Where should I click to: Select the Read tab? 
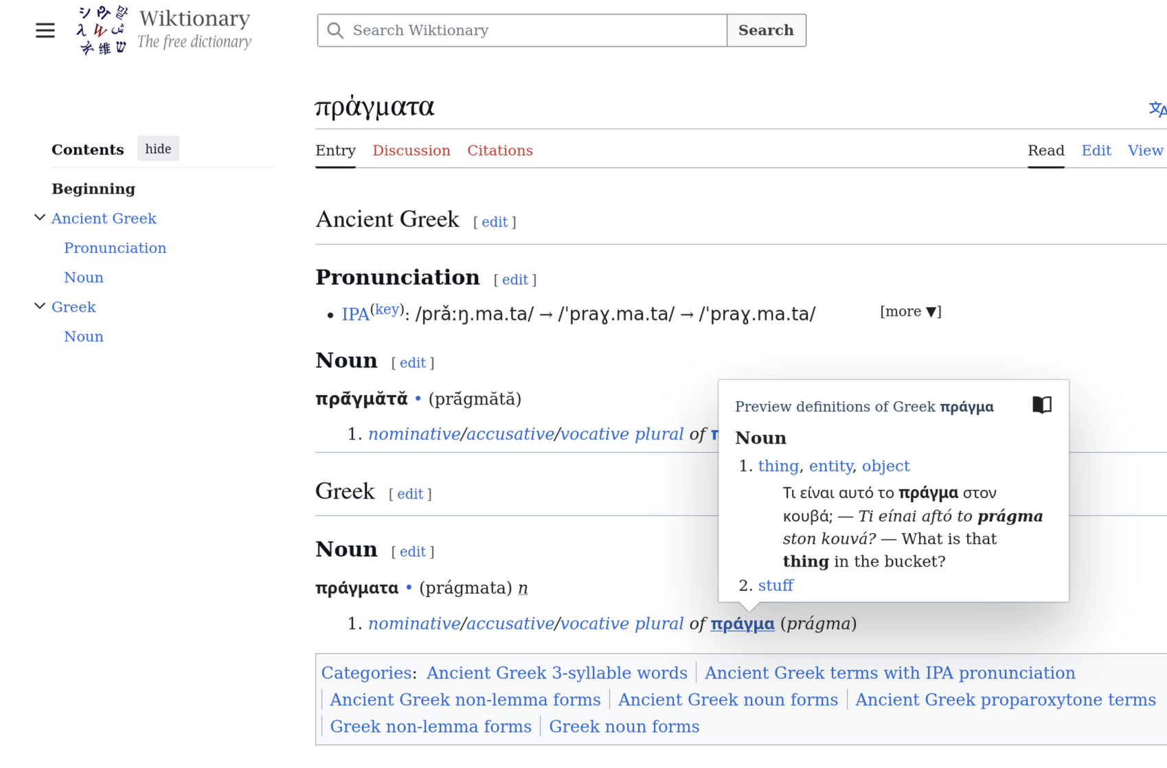(1046, 150)
